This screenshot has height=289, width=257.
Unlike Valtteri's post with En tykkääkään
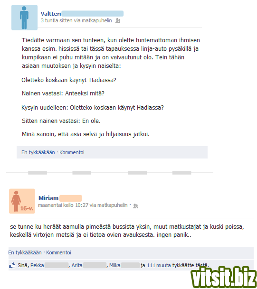click(x=38, y=152)
